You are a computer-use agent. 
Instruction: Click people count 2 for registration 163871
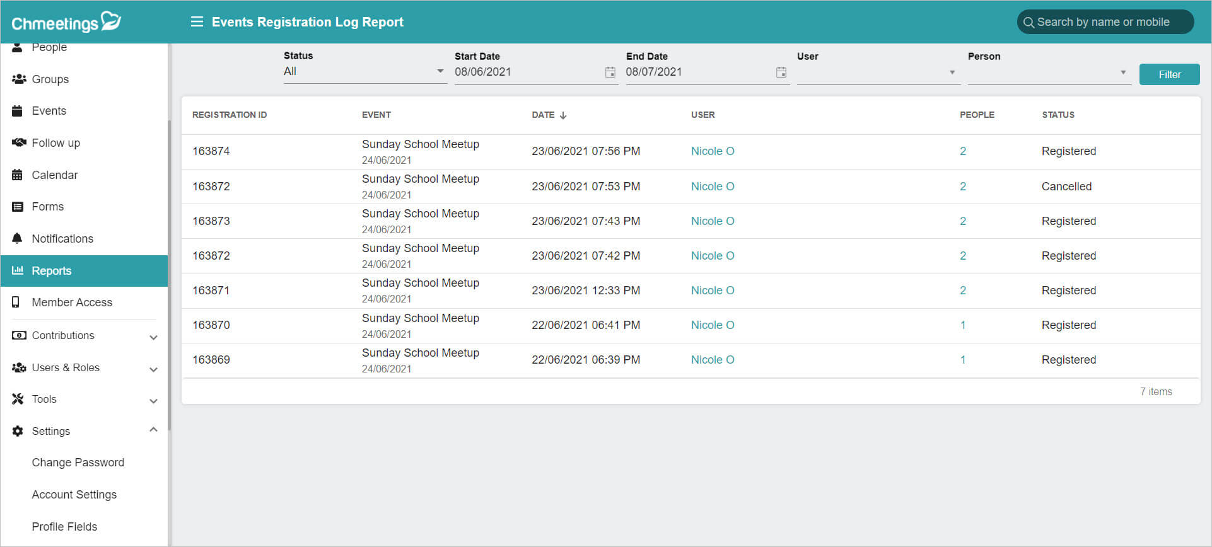[x=963, y=291]
